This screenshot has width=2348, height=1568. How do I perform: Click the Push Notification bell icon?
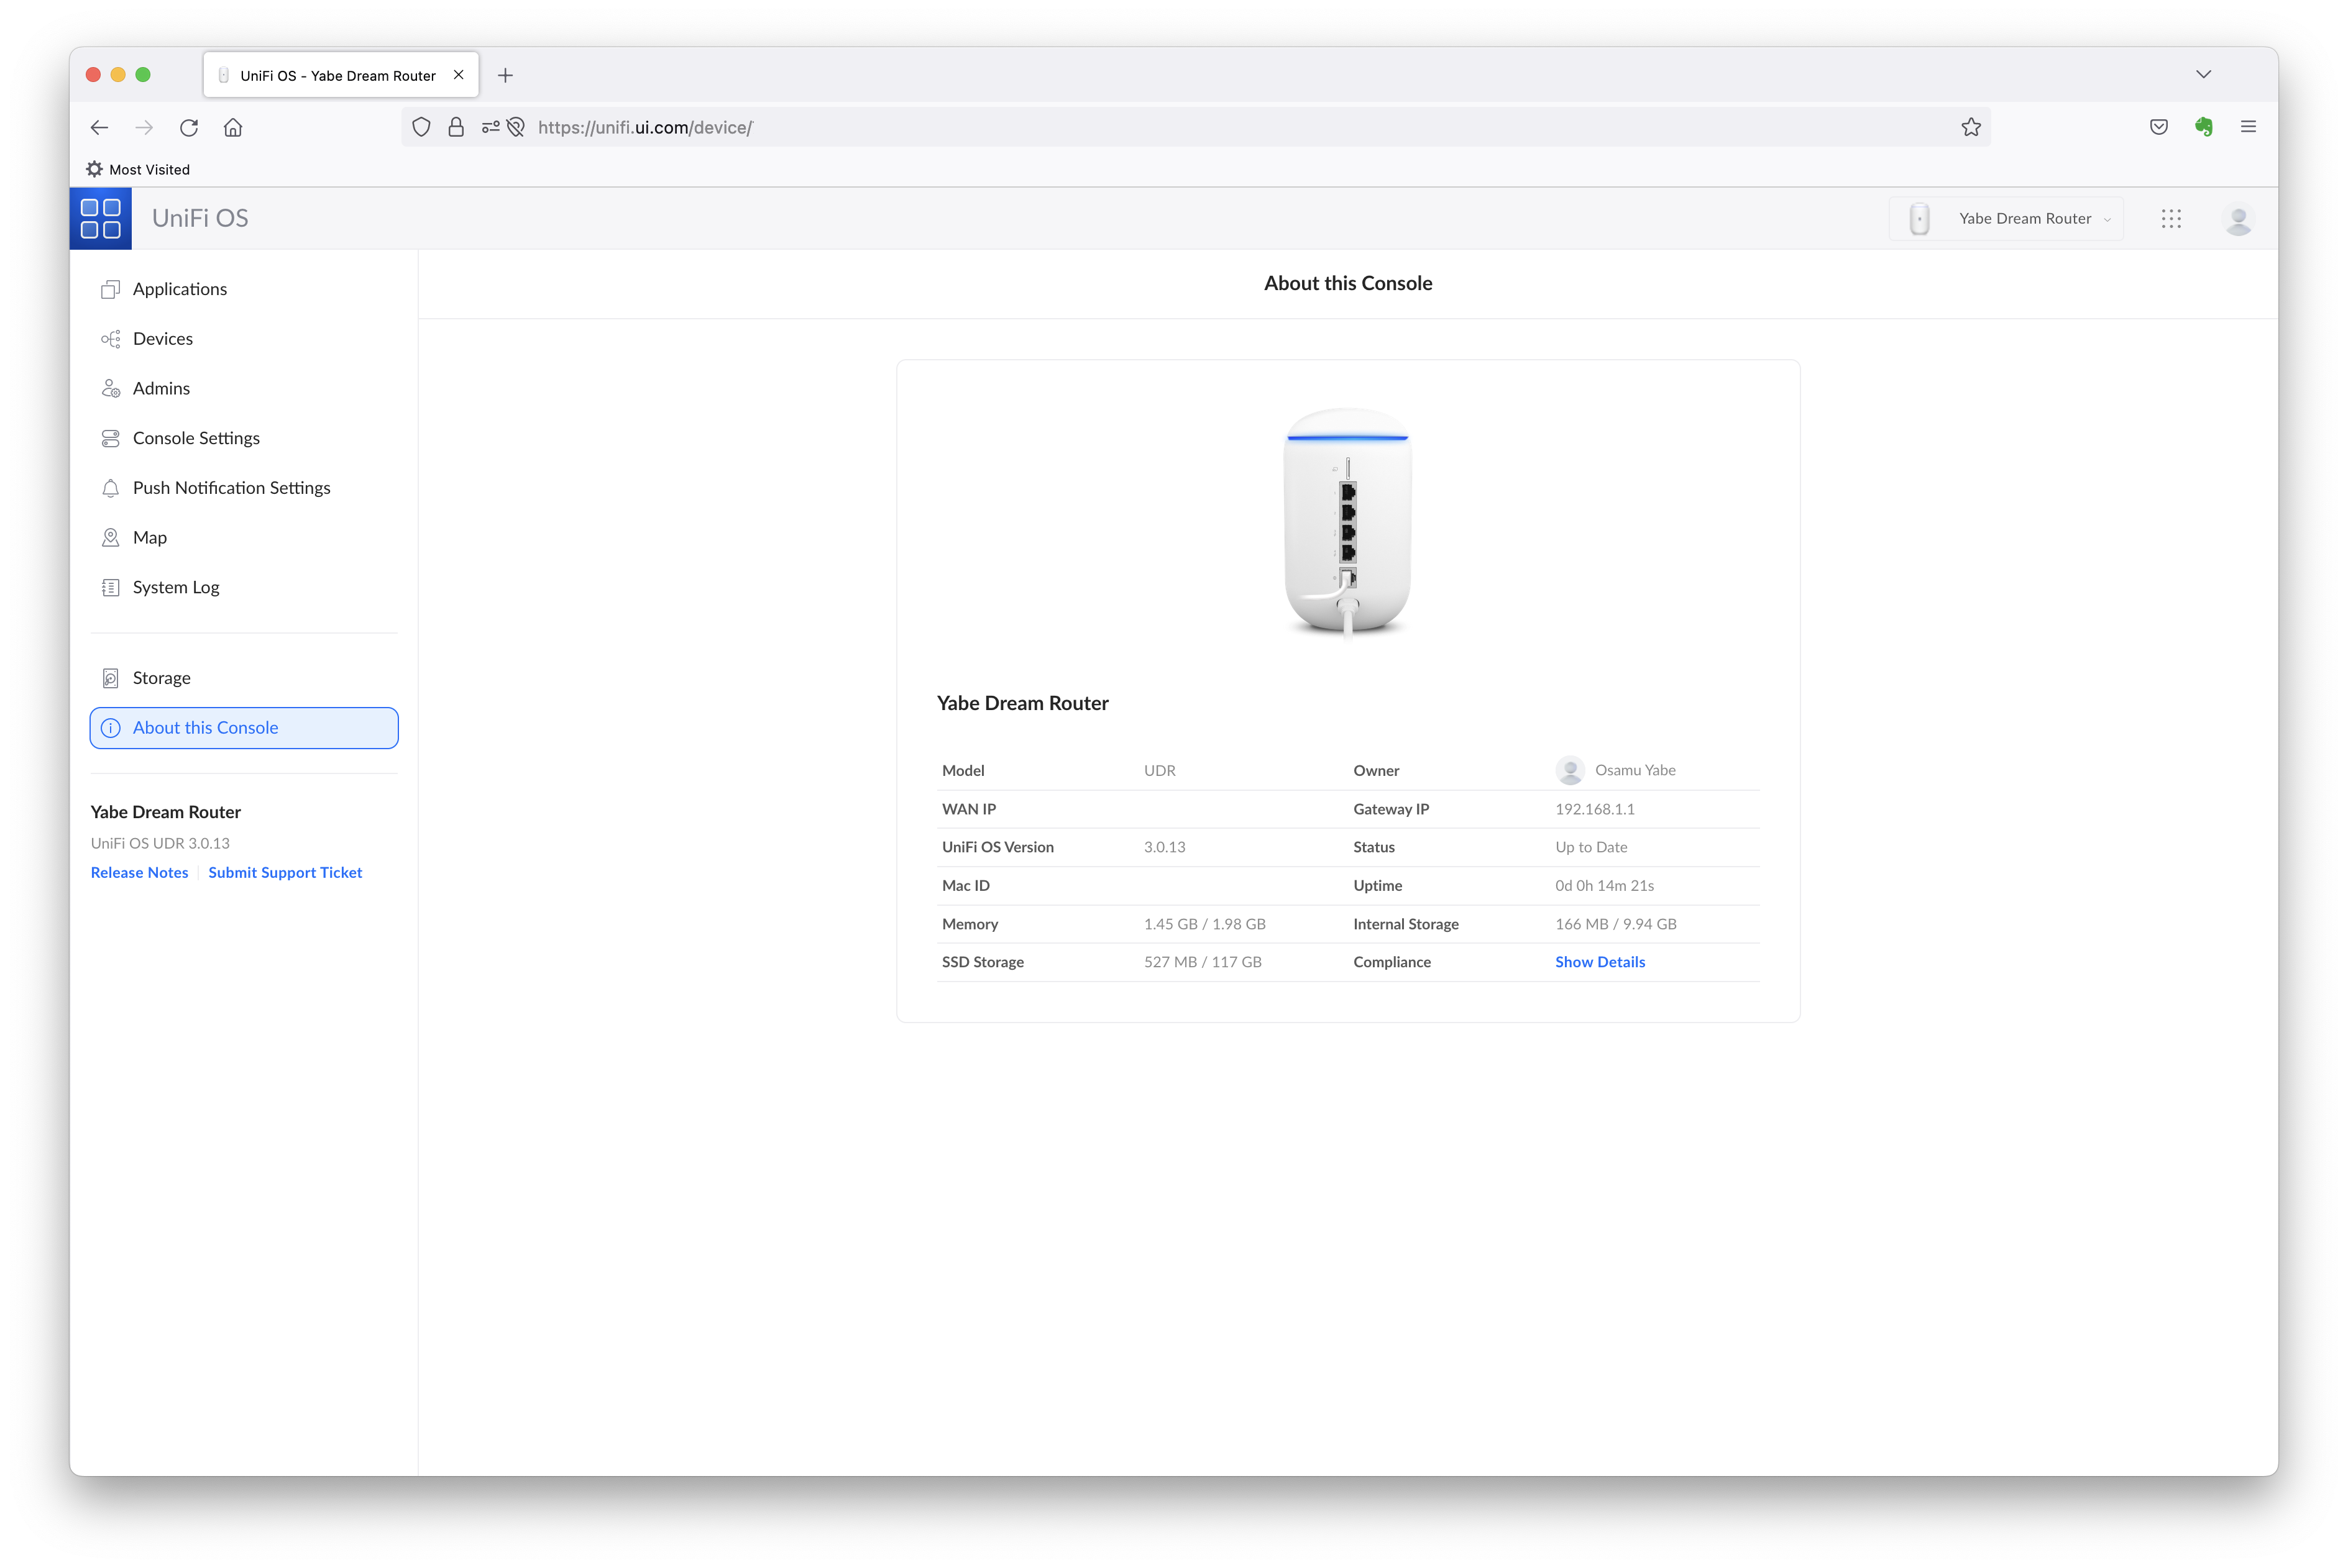[110, 488]
